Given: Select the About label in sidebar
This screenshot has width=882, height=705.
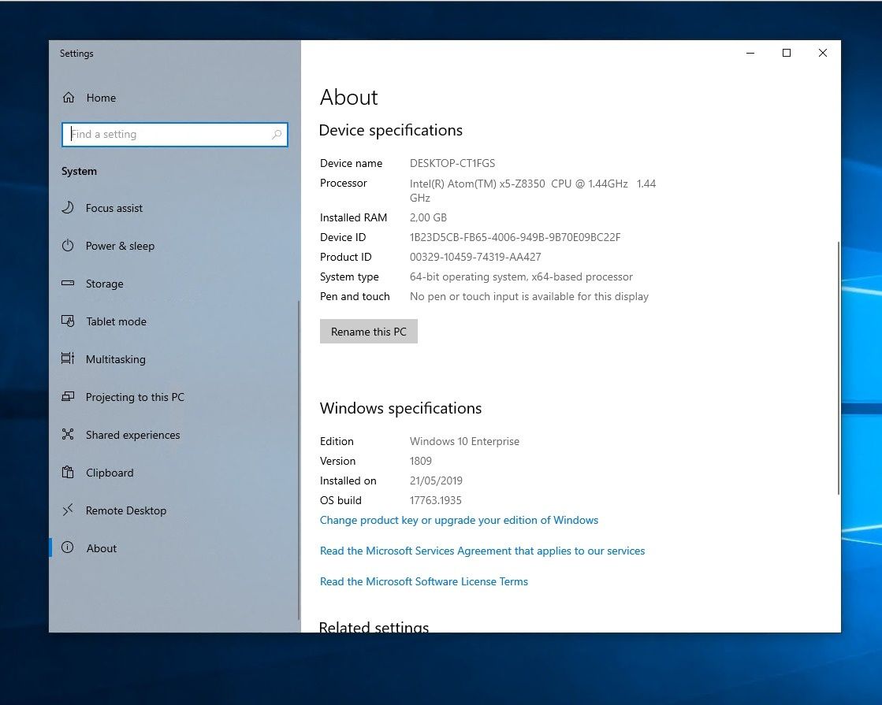Looking at the screenshot, I should 101,548.
